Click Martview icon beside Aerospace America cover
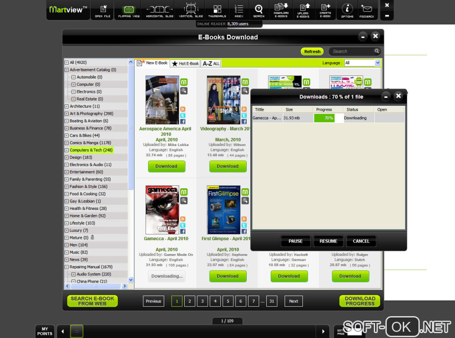The image size is (455, 338). pyautogui.click(x=184, y=82)
